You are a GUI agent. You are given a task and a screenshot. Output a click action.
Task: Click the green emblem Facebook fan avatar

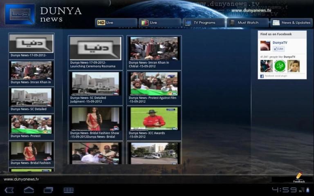tap(280, 66)
